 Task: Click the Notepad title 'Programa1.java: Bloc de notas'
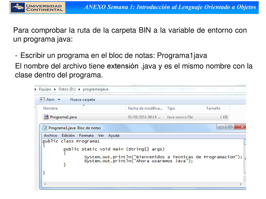click(75, 128)
